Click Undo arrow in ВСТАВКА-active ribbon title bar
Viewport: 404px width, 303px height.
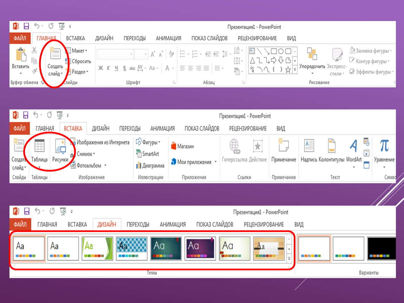coord(36,115)
